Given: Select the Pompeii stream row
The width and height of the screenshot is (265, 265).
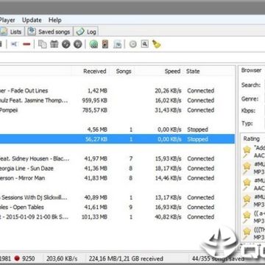Looking at the screenshot, I should pos(117,110).
